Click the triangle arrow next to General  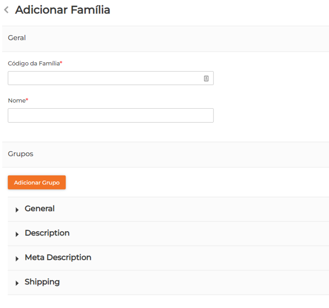(x=17, y=210)
